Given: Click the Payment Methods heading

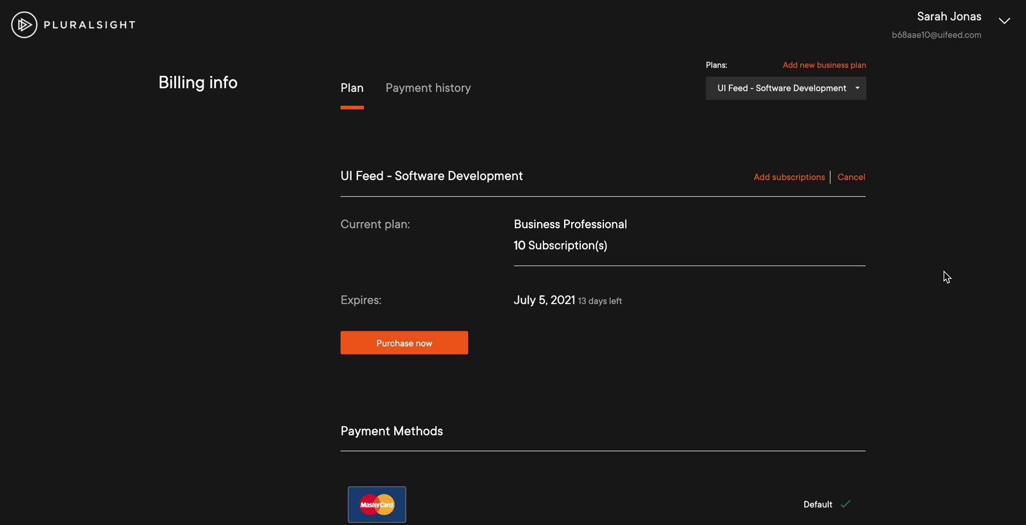Looking at the screenshot, I should 392,431.
